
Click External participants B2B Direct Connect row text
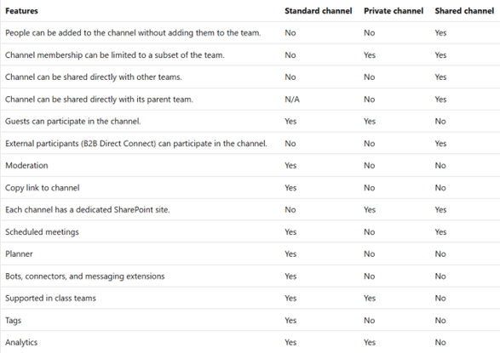(x=135, y=144)
